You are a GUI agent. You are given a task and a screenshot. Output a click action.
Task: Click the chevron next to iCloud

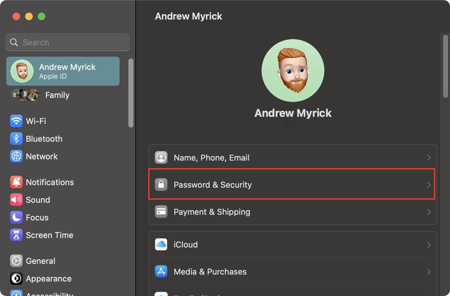429,244
